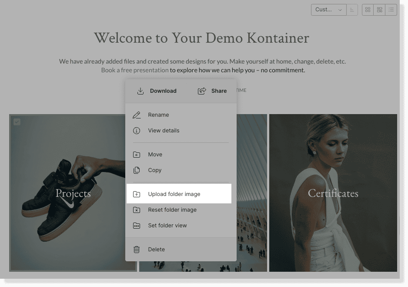Choose Upload folder image from the menu
The image size is (408, 287).
coord(174,193)
